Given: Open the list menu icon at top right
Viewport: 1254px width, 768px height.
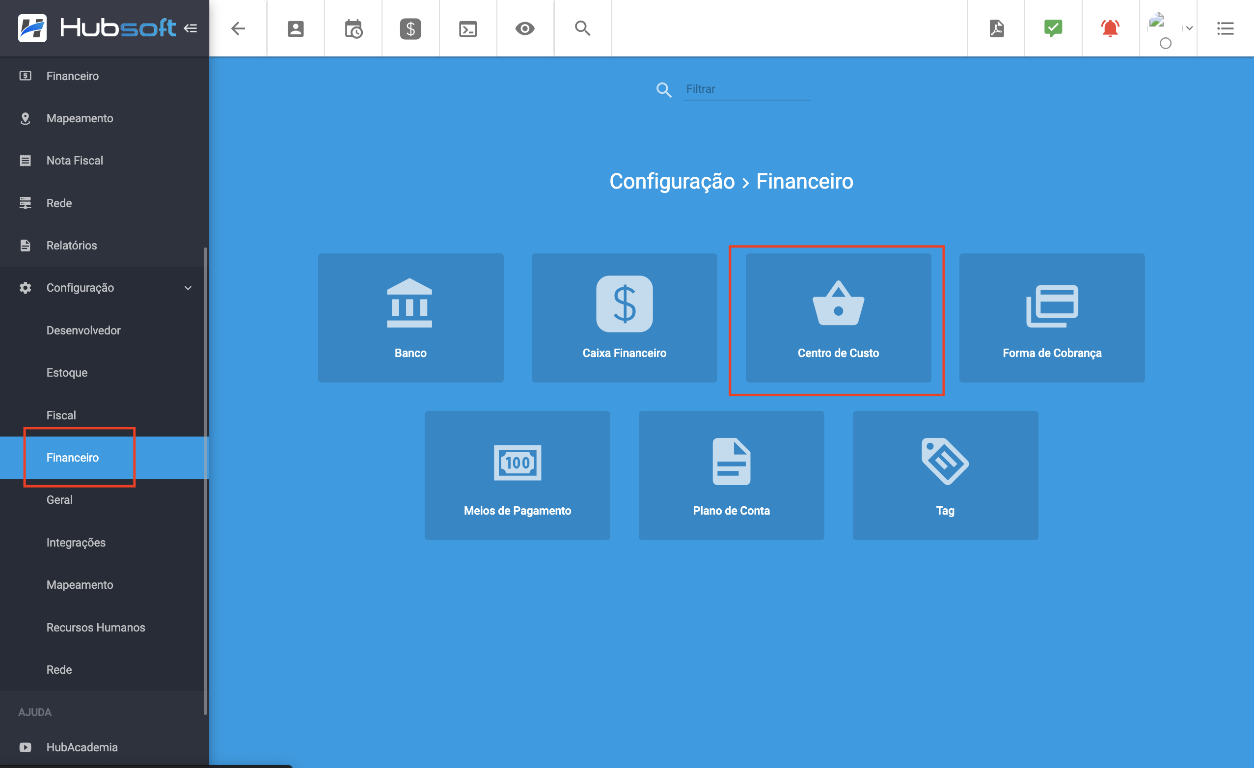Looking at the screenshot, I should pos(1226,28).
